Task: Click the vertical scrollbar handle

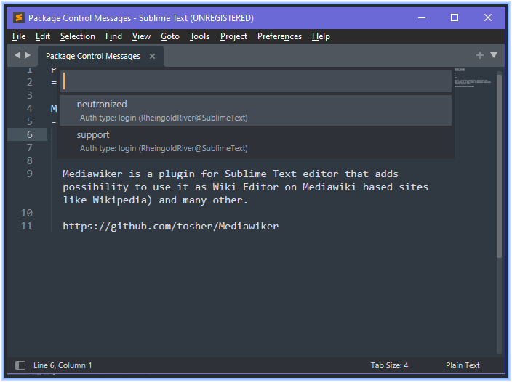Action: (499, 166)
